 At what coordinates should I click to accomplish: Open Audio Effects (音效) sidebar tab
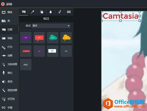(x=9, y=82)
